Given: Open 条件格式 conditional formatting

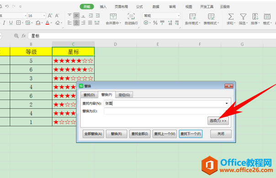Looking at the screenshot, I should [192, 19].
